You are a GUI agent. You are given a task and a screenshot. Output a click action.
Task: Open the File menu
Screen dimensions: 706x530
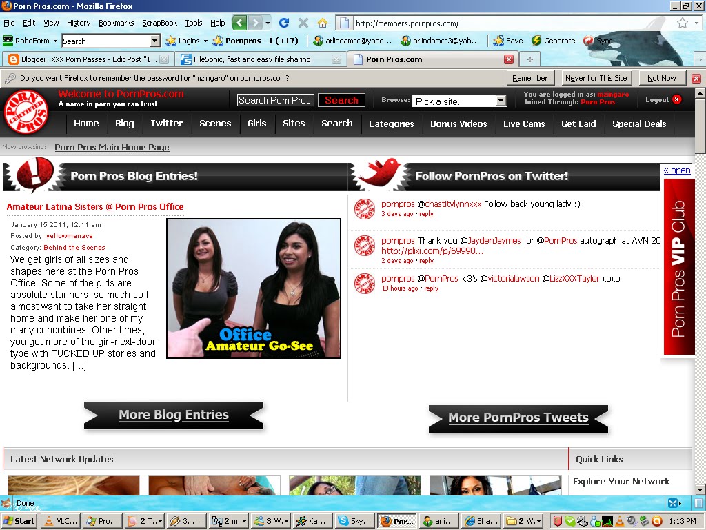(x=9, y=23)
